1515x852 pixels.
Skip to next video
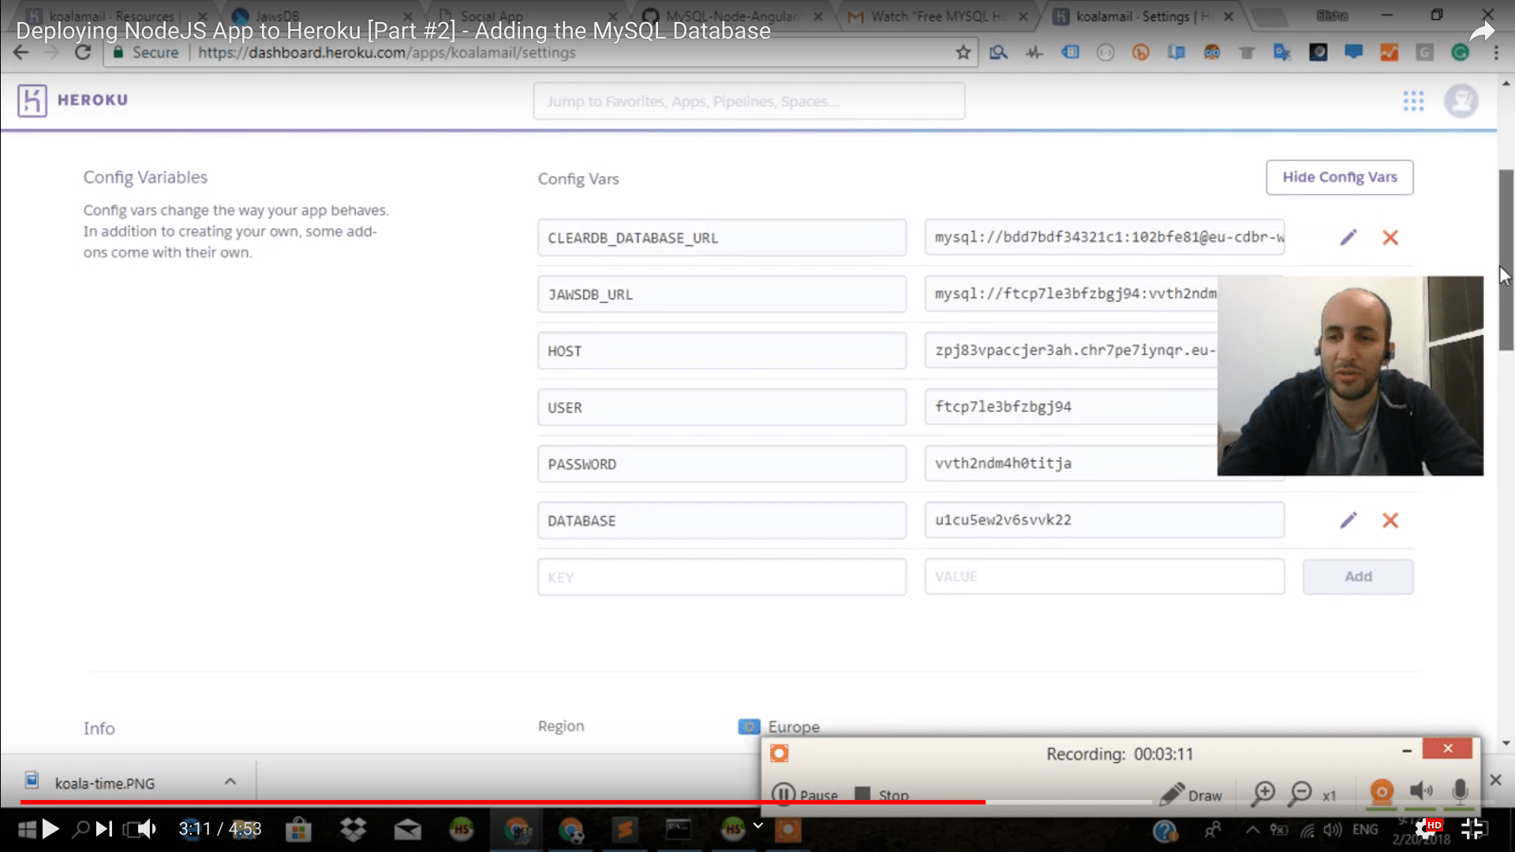[x=104, y=828]
